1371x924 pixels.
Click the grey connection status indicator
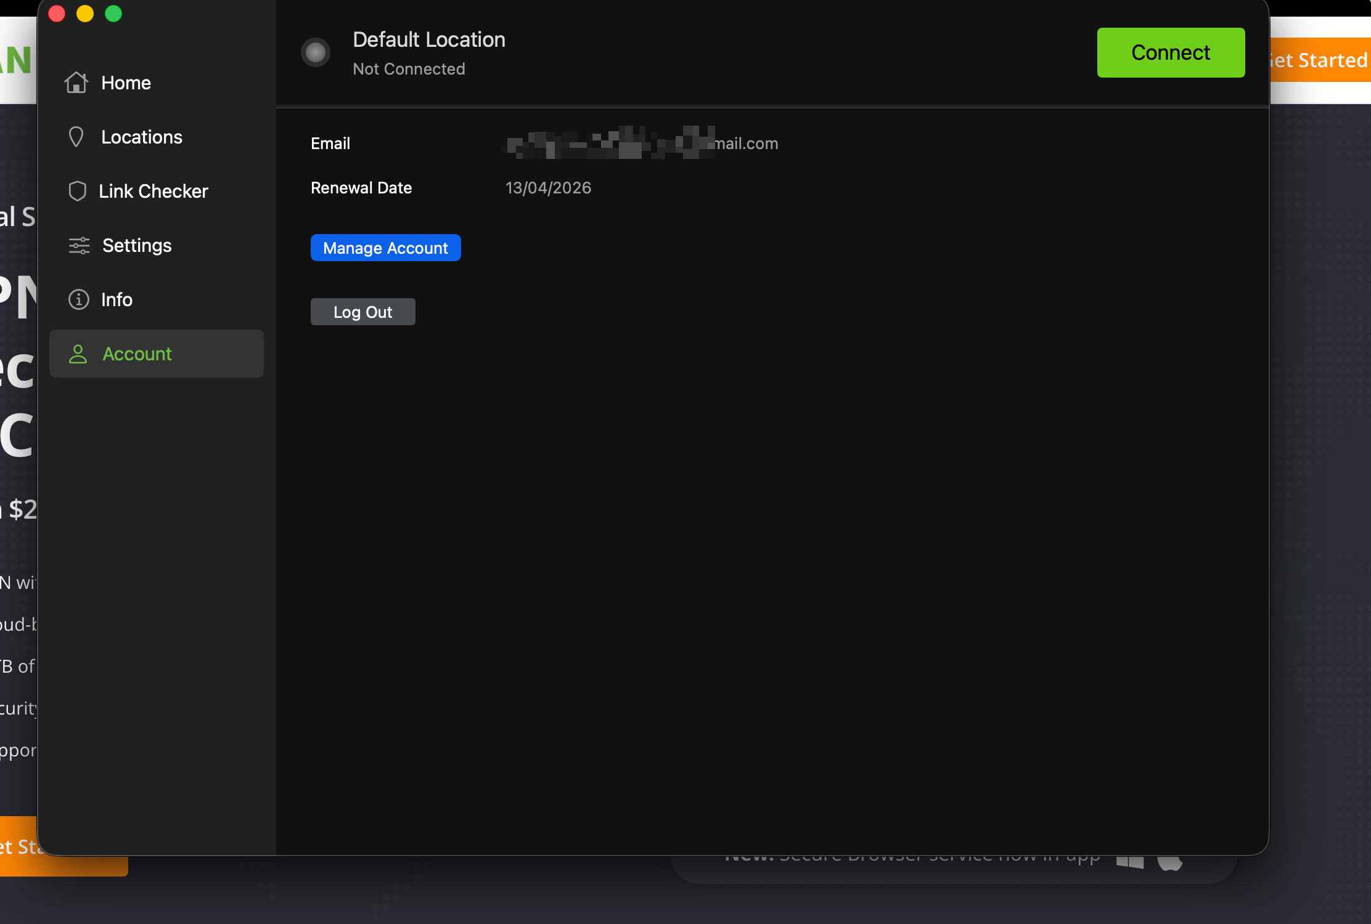(316, 52)
